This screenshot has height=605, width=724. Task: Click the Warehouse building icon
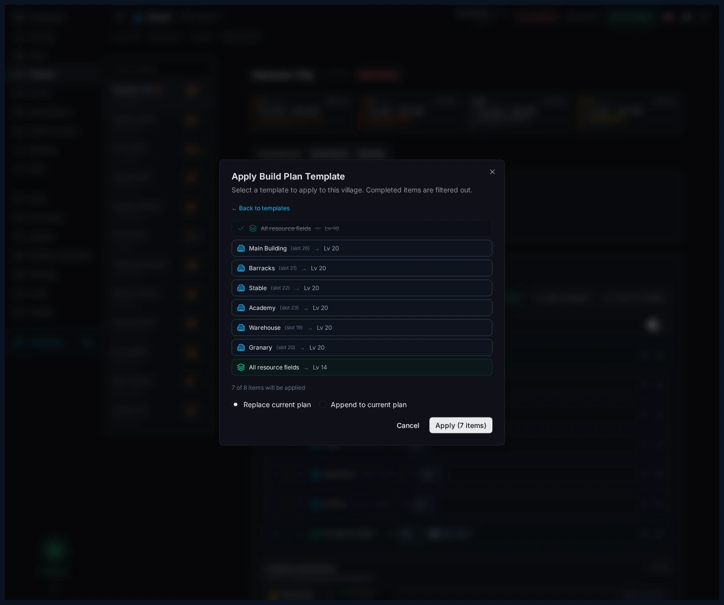pos(241,327)
